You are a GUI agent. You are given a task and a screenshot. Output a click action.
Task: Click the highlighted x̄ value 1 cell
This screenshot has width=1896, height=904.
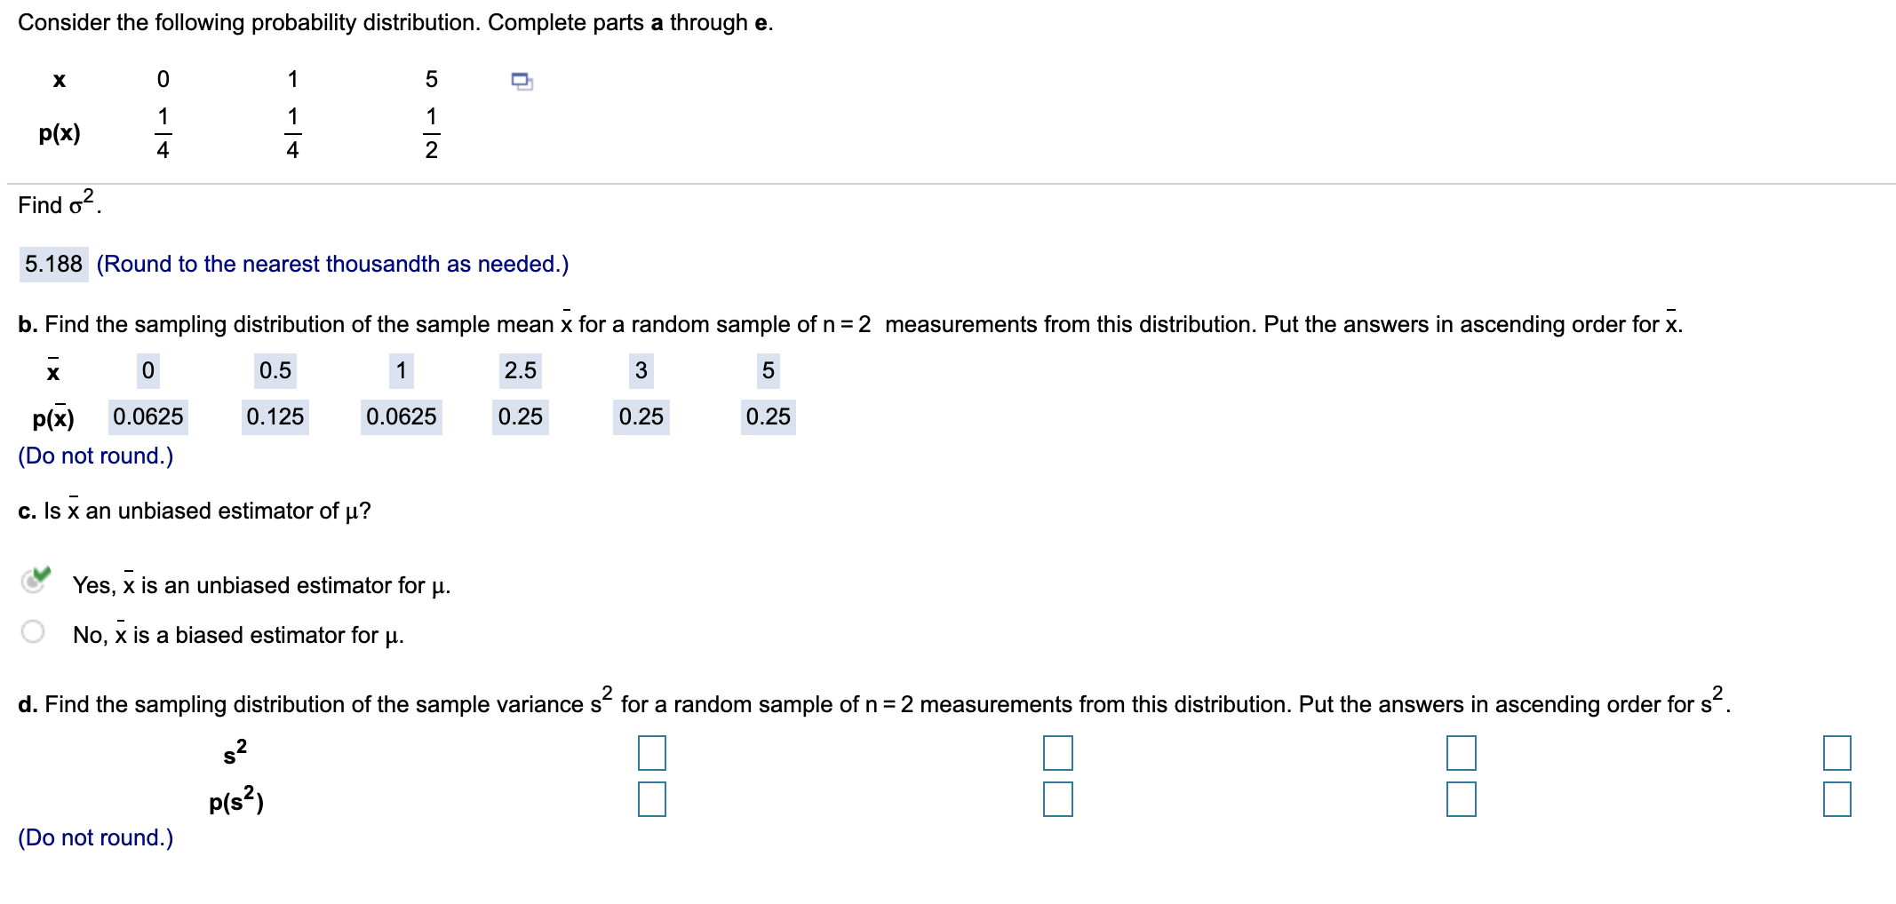coord(401,371)
